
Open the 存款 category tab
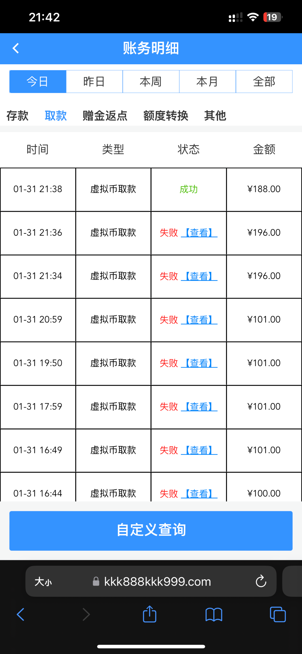click(x=17, y=116)
